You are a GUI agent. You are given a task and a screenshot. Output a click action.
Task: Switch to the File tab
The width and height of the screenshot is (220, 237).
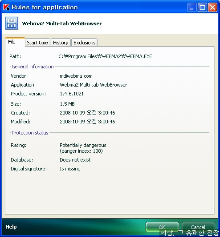[15, 42]
